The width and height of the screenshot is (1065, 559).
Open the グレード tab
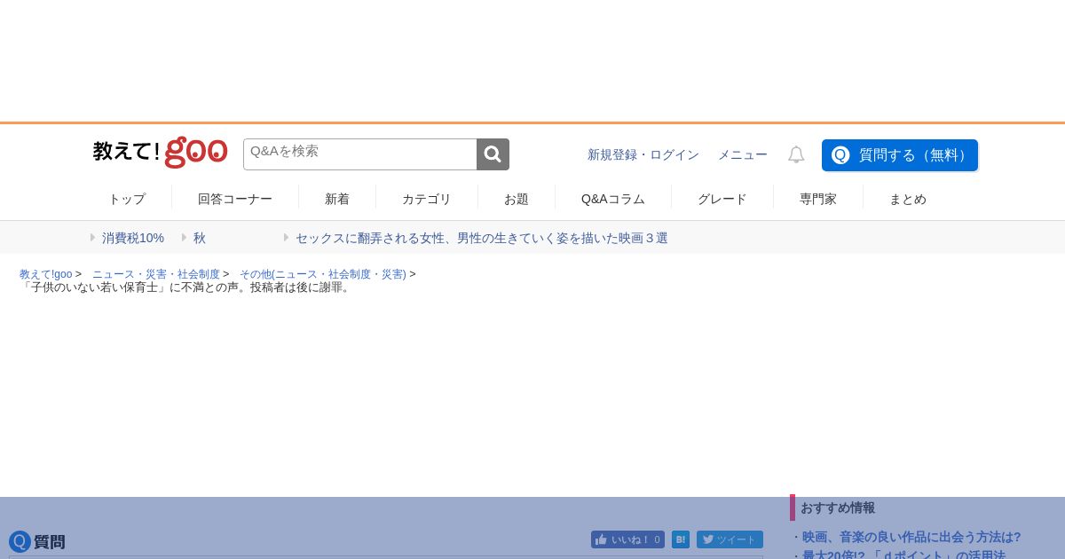pos(722,199)
